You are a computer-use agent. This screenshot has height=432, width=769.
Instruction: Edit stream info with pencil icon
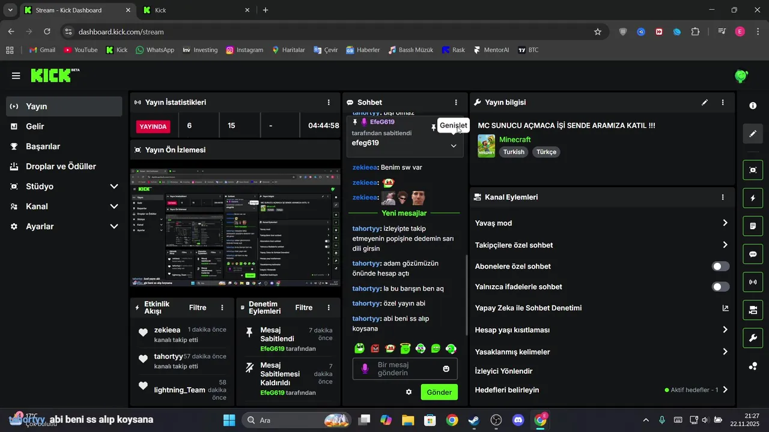coord(705,103)
